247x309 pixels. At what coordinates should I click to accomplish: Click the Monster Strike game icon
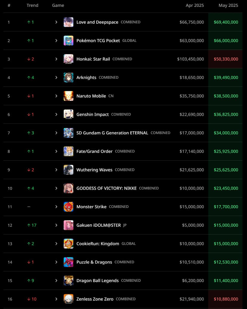coord(68,207)
